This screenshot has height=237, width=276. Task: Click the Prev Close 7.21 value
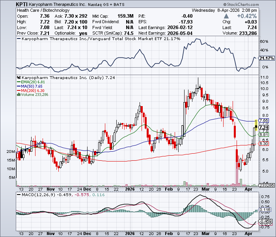[45, 33]
